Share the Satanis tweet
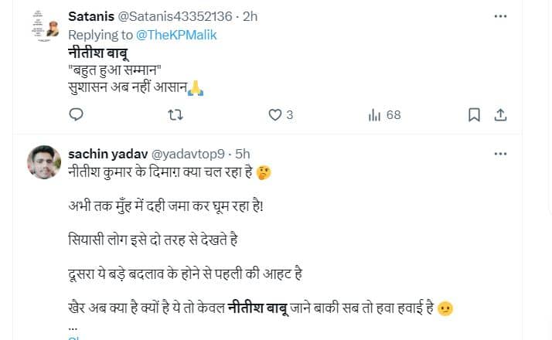Image resolution: width=552 pixels, height=340 pixels. point(500,115)
